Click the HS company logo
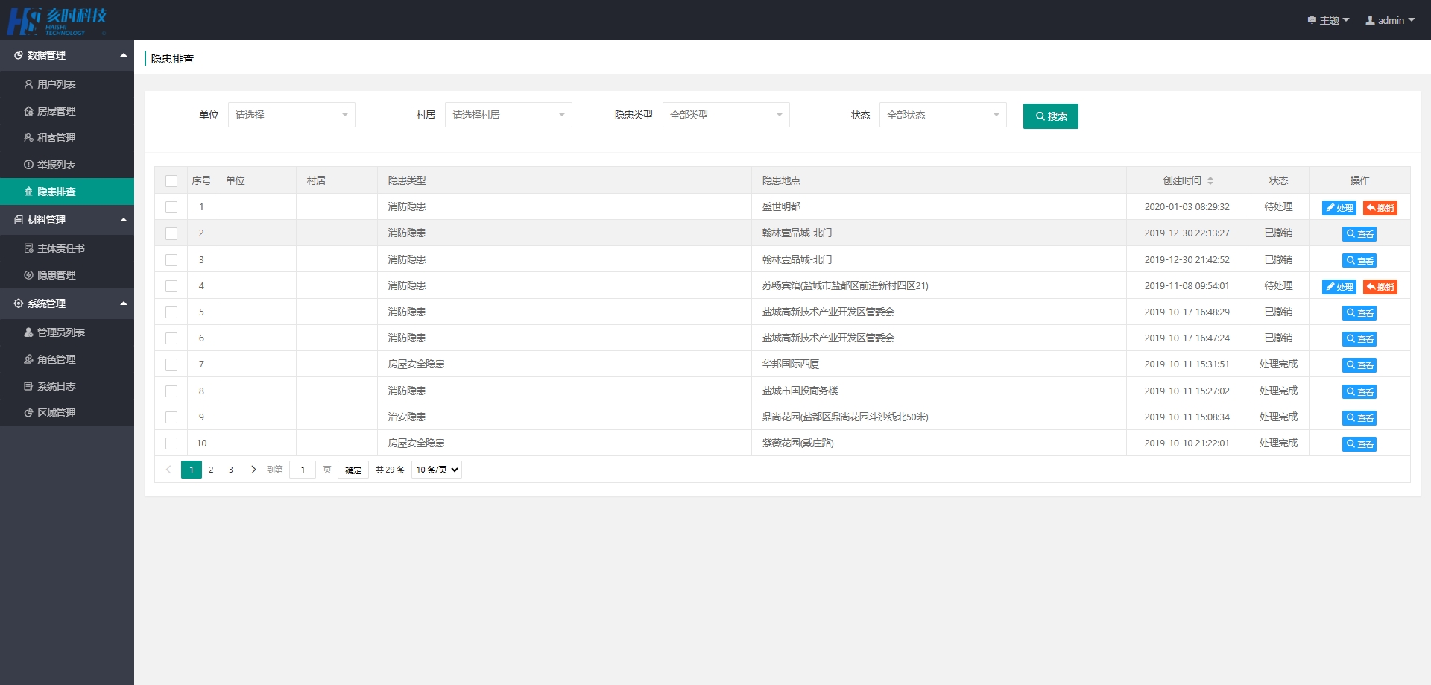 coord(57,21)
